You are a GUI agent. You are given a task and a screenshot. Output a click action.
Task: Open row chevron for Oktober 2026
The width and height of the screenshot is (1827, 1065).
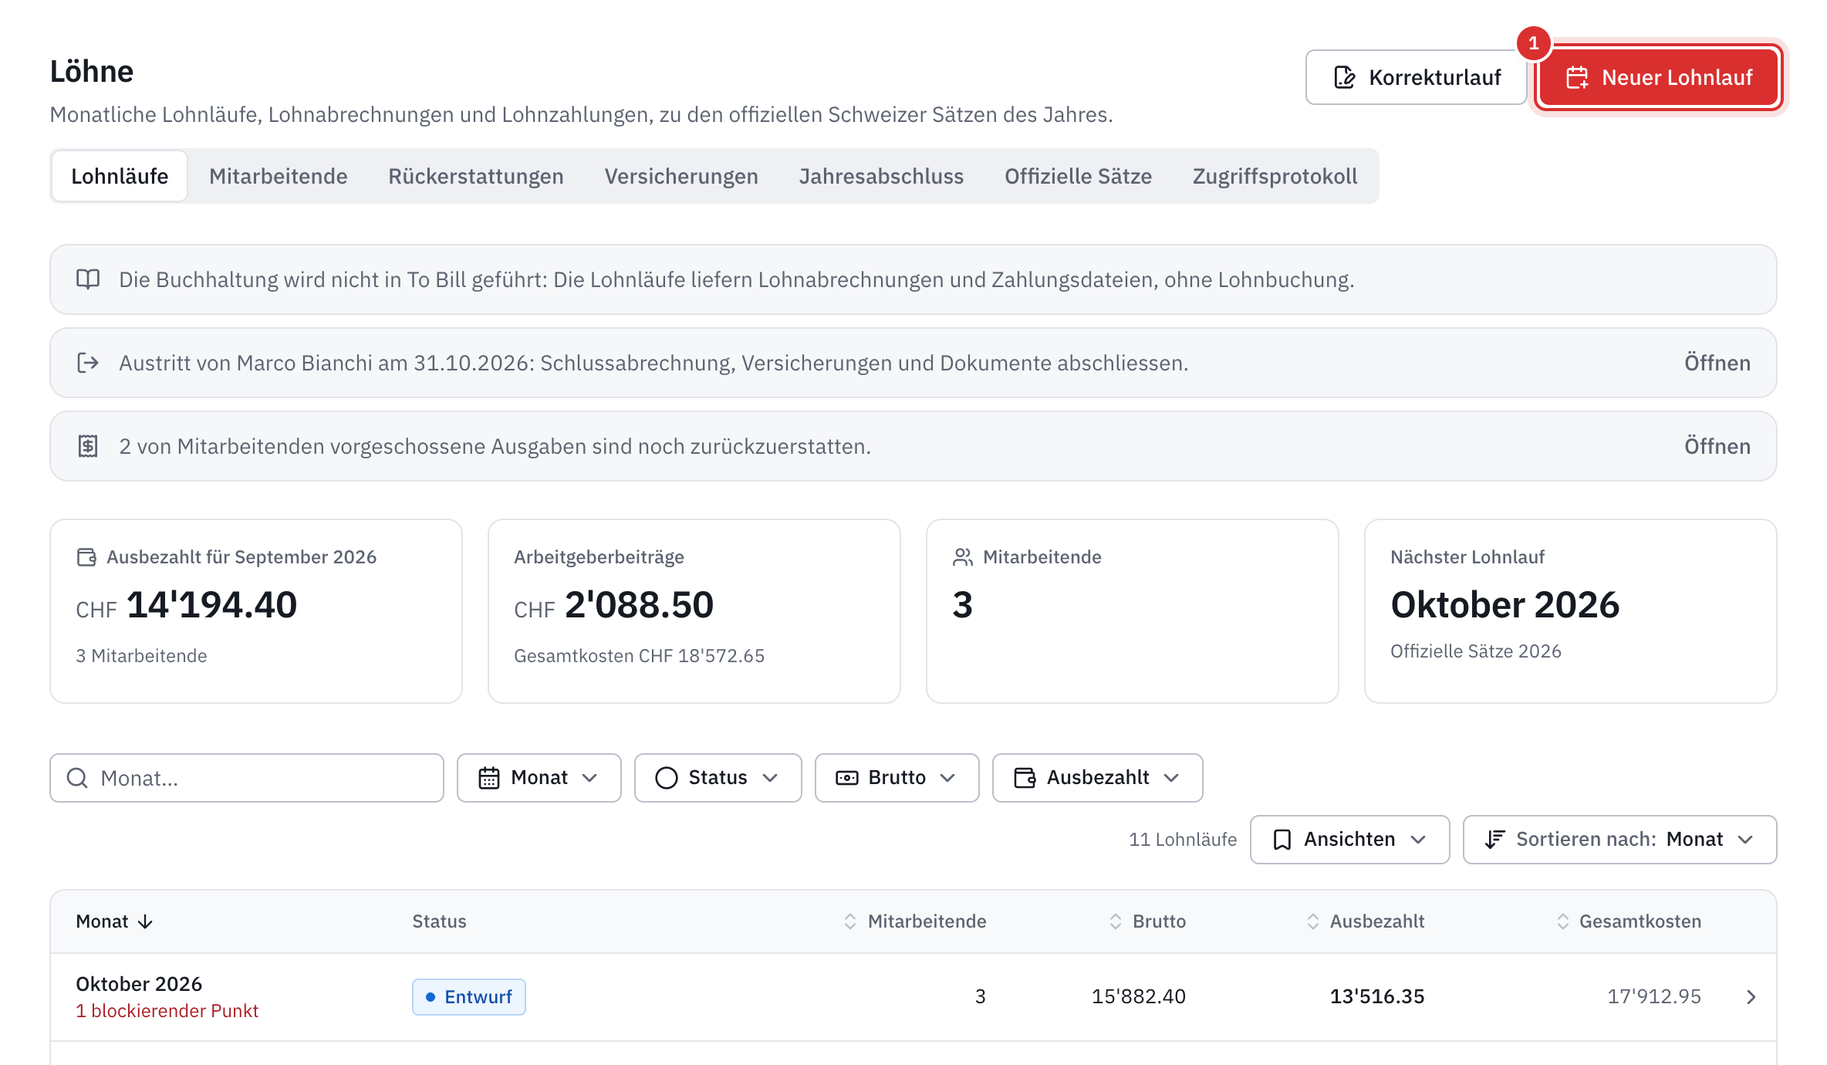coord(1751,997)
